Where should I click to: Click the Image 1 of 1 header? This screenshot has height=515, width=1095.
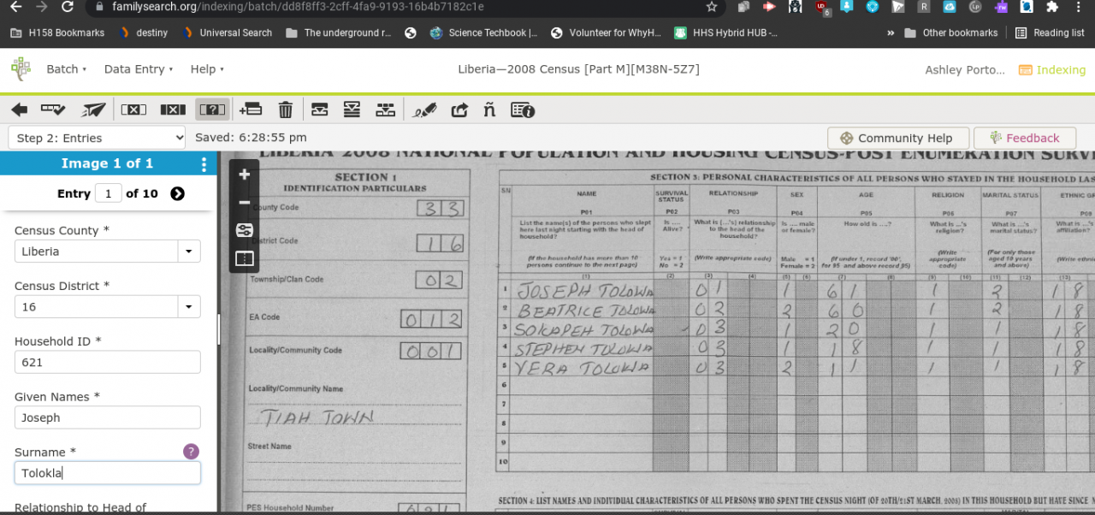[107, 163]
